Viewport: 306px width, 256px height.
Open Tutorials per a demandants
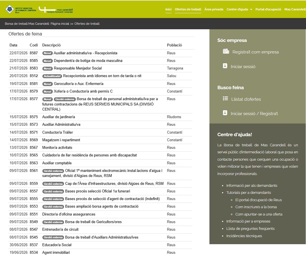(249, 192)
